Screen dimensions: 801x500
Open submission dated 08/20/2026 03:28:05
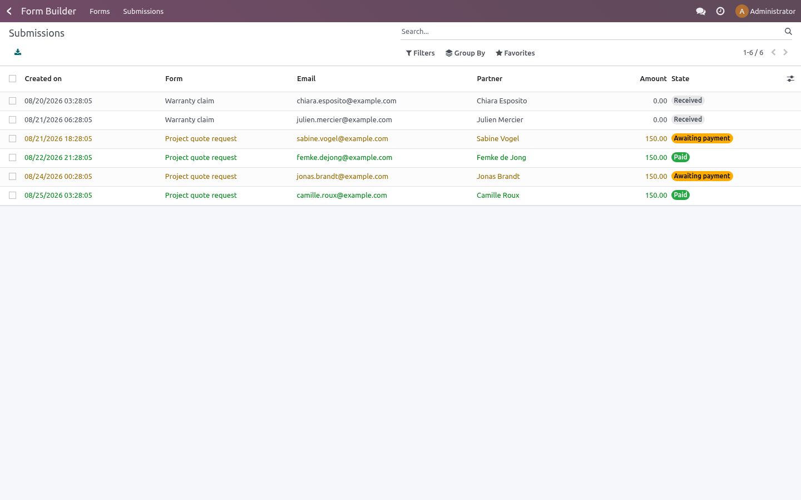tap(58, 101)
